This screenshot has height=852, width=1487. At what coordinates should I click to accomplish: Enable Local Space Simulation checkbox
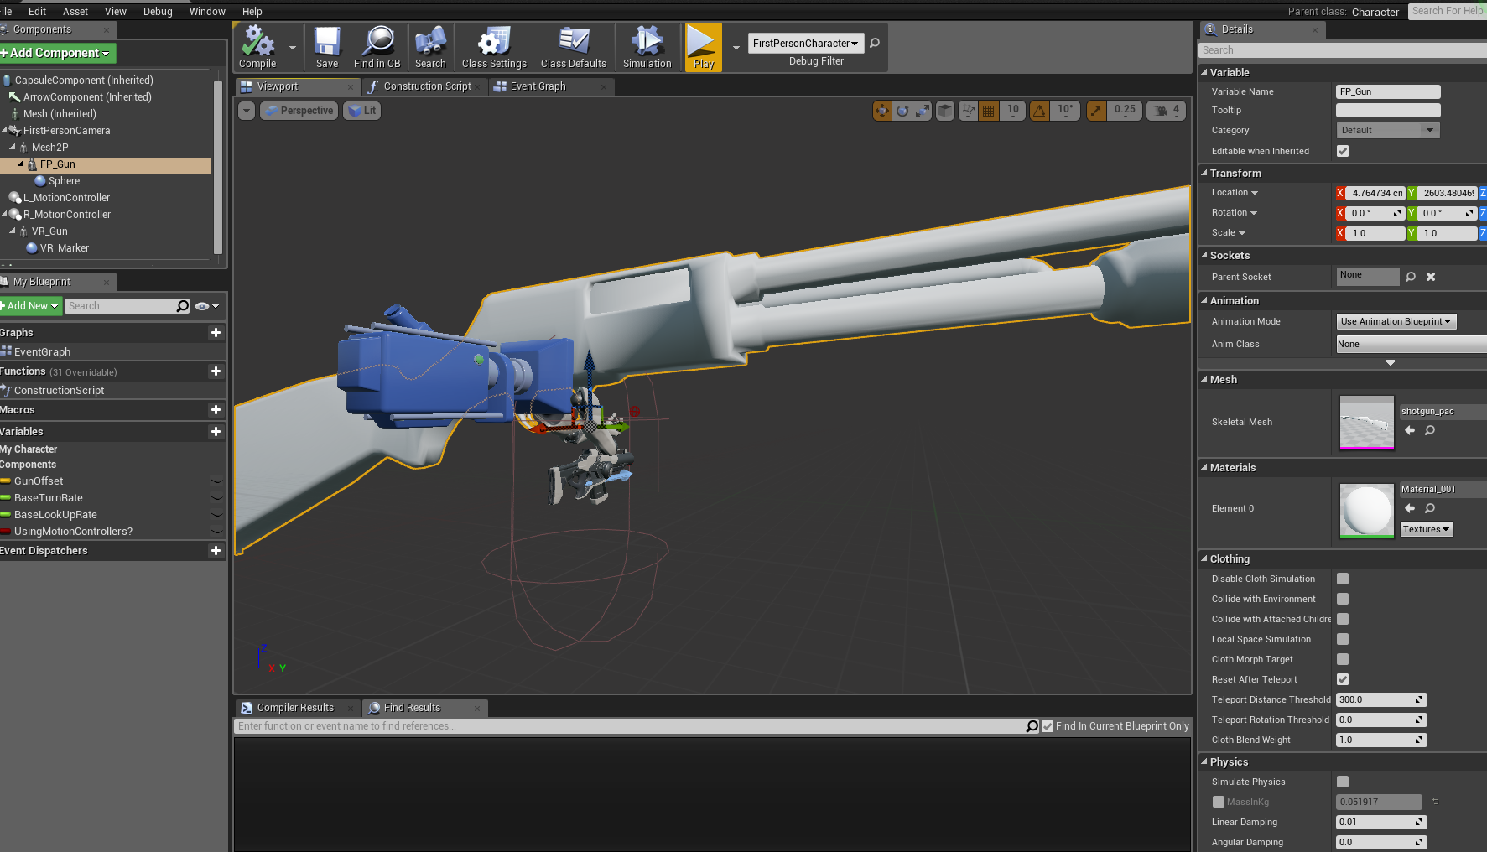click(1343, 639)
